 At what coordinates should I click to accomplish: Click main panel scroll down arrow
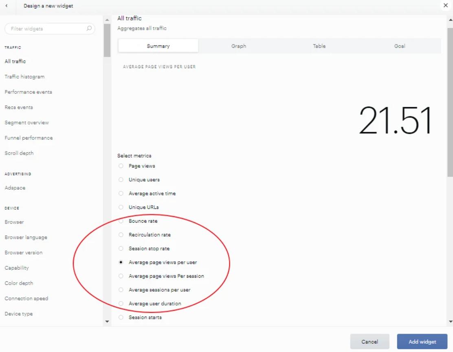(451, 321)
